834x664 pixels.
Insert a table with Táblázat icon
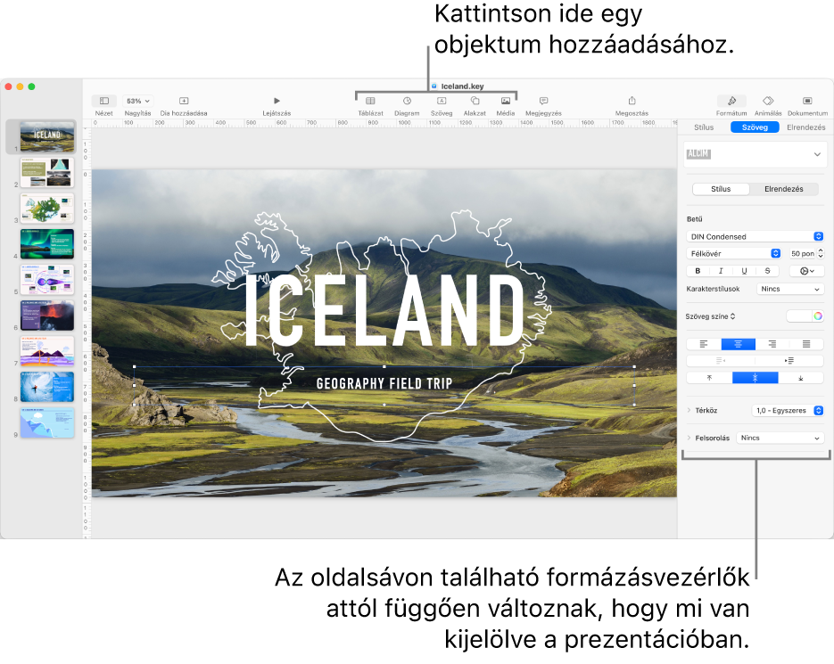coord(370,101)
